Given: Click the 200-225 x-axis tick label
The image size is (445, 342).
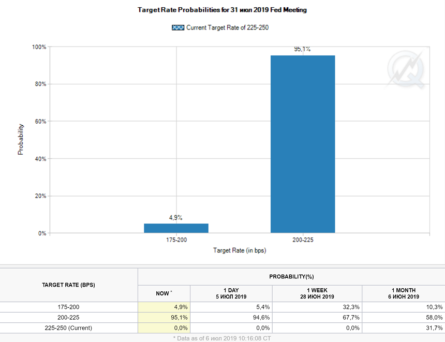Looking at the screenshot, I should (x=303, y=241).
